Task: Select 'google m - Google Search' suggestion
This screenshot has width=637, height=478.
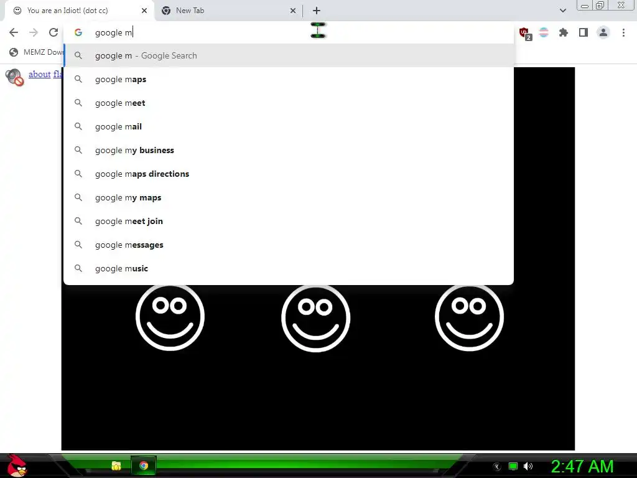Action: pos(289,55)
